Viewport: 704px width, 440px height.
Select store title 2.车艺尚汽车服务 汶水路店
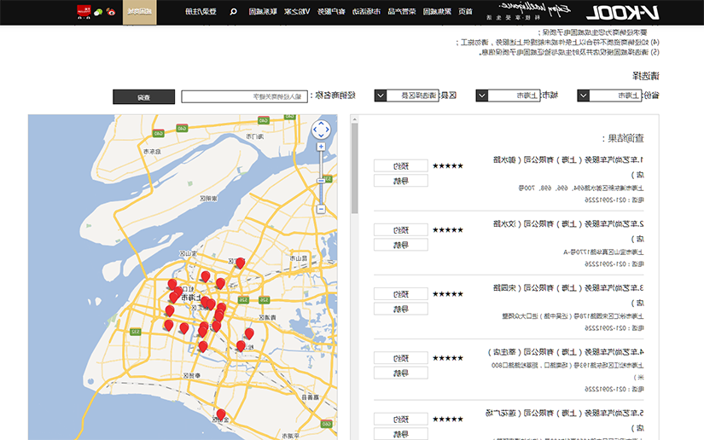click(x=568, y=231)
